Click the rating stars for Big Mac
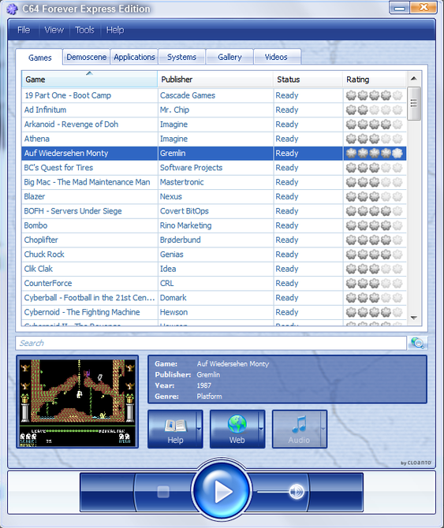Screen dimensions: 444x528 [375, 182]
